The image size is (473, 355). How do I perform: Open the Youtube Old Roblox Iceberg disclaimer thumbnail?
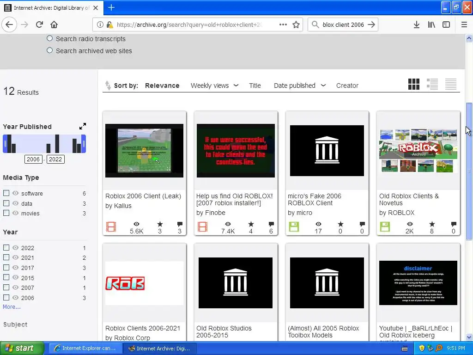(x=418, y=283)
